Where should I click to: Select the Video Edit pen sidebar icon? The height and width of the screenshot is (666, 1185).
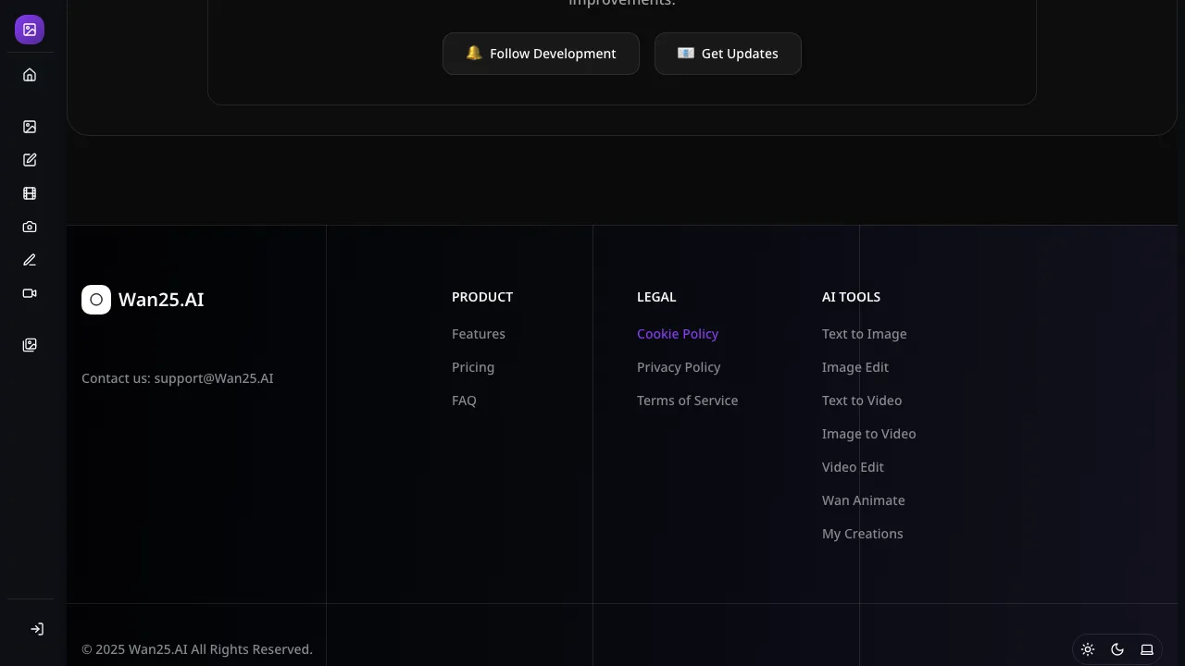(29, 260)
